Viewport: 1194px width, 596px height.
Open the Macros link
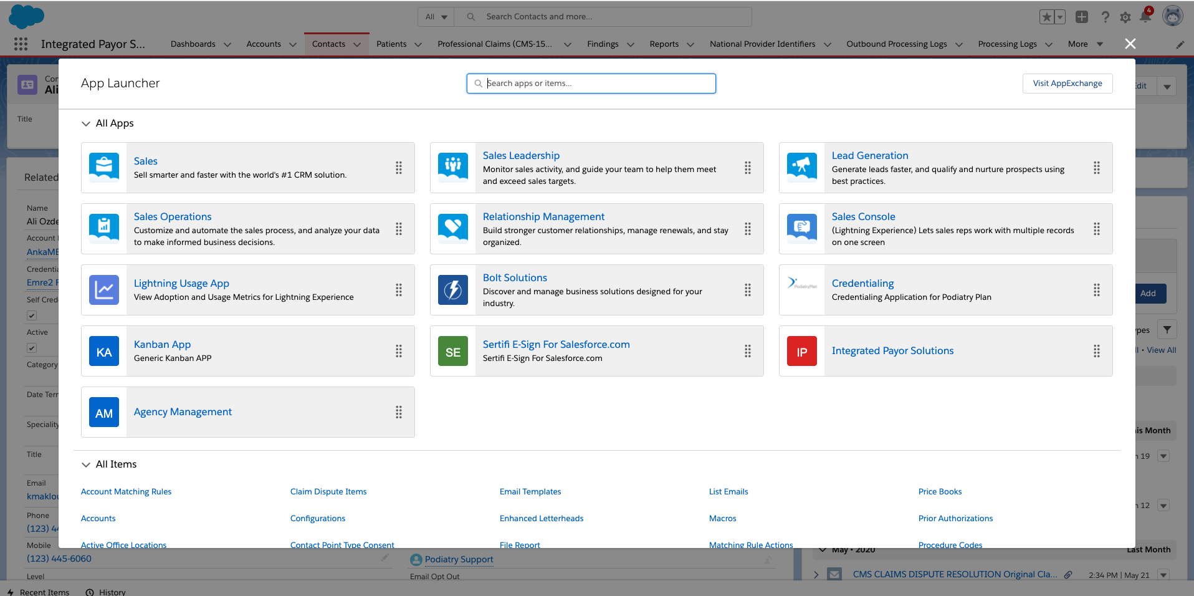[722, 518]
